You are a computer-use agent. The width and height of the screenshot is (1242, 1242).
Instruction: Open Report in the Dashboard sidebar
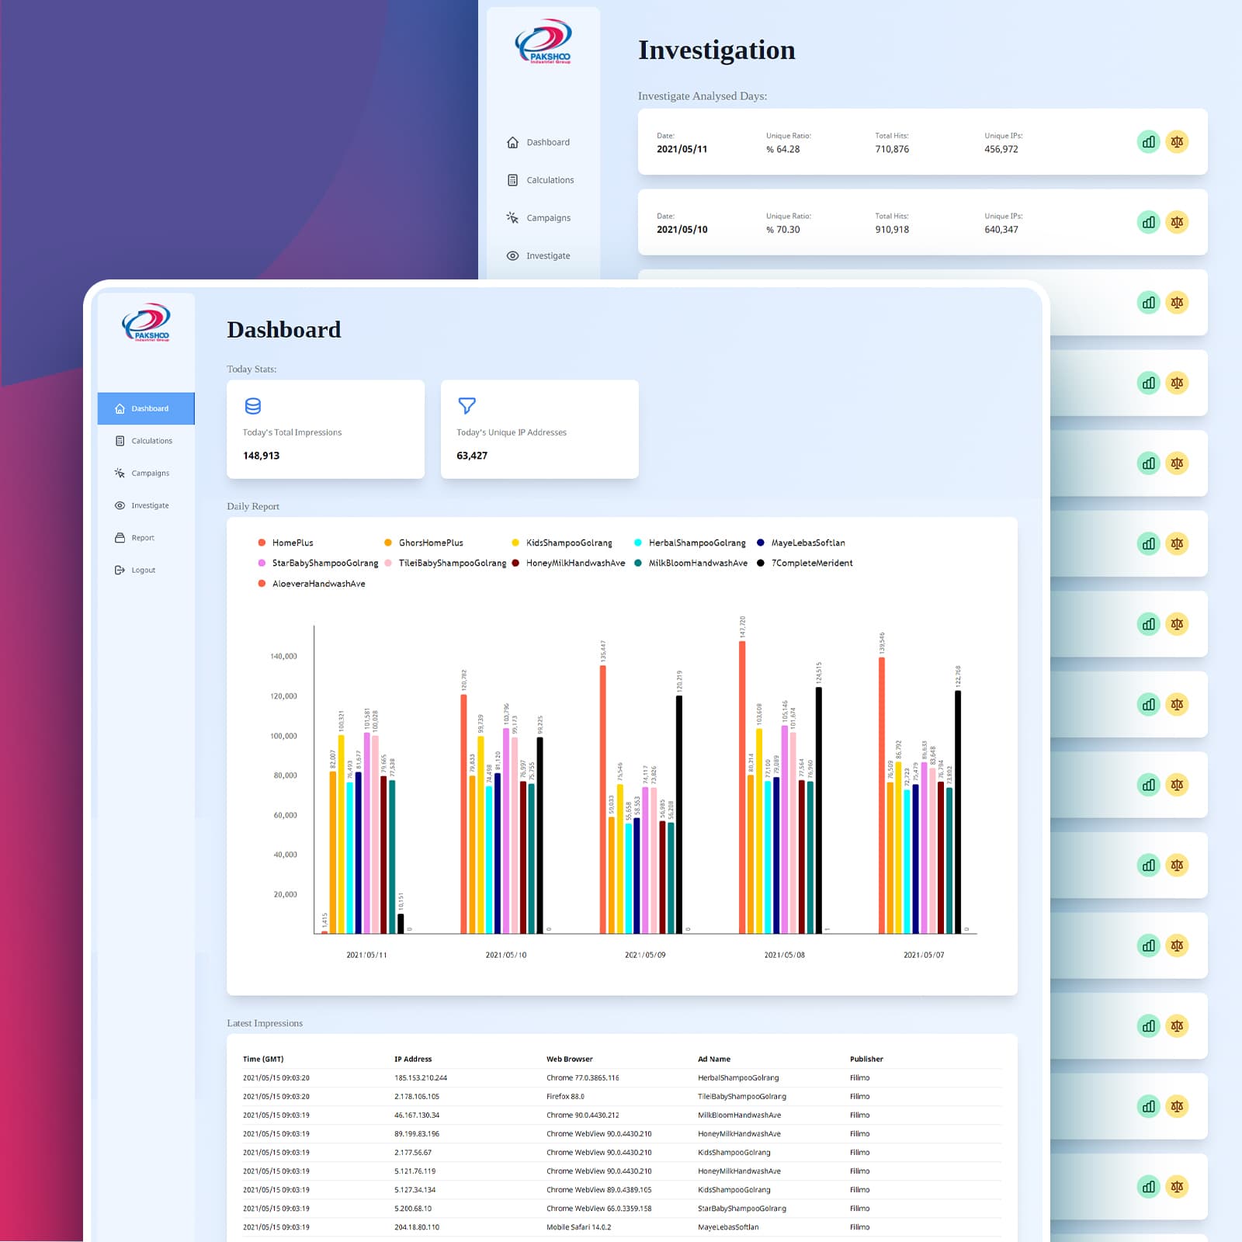pos(146,537)
